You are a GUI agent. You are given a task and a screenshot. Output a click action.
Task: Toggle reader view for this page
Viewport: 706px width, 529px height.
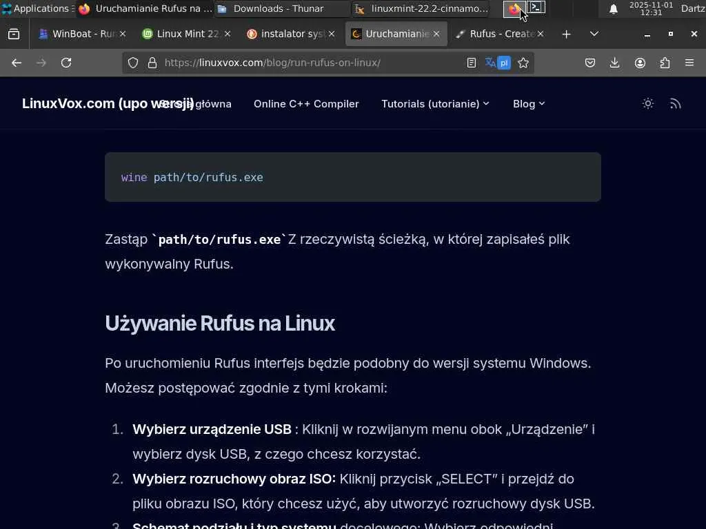(x=472, y=63)
